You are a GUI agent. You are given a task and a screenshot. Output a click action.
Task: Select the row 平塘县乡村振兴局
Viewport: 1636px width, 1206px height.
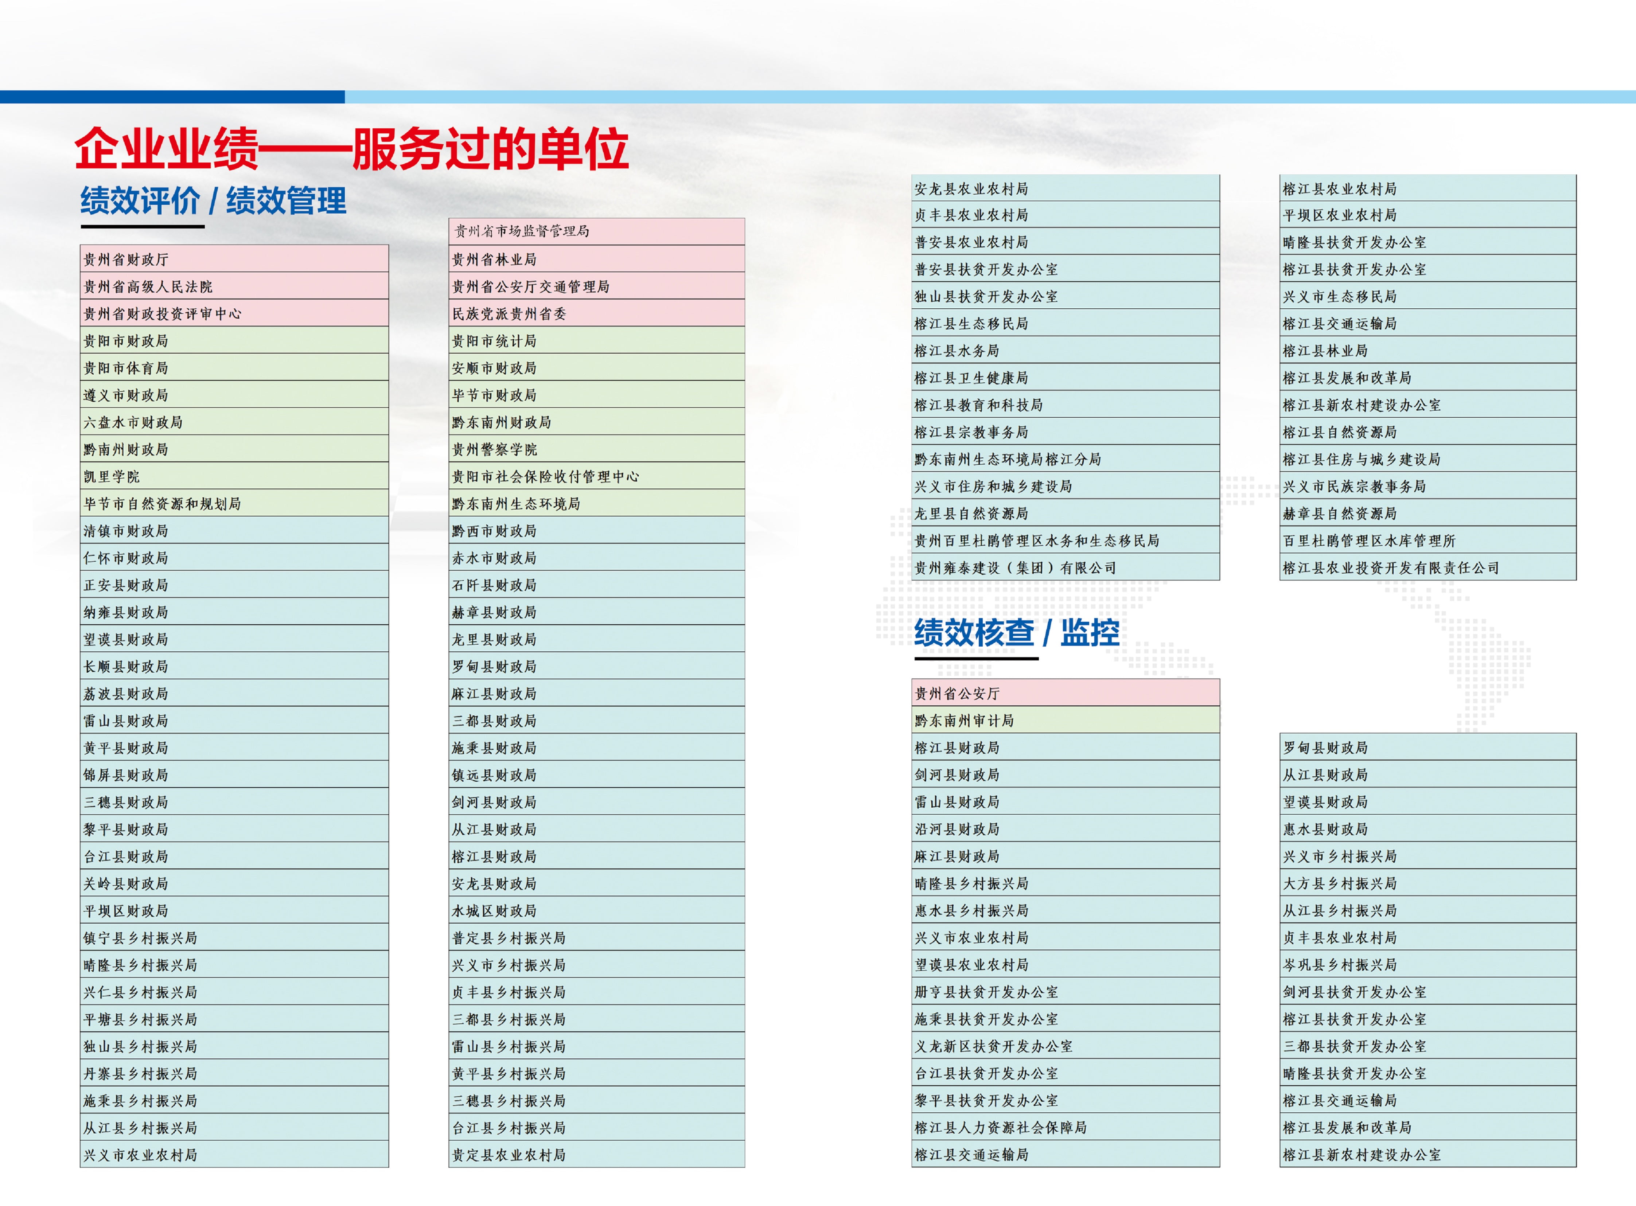pyautogui.click(x=234, y=1019)
